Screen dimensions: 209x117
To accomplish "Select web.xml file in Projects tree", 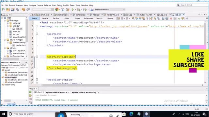I will [x=19, y=29].
